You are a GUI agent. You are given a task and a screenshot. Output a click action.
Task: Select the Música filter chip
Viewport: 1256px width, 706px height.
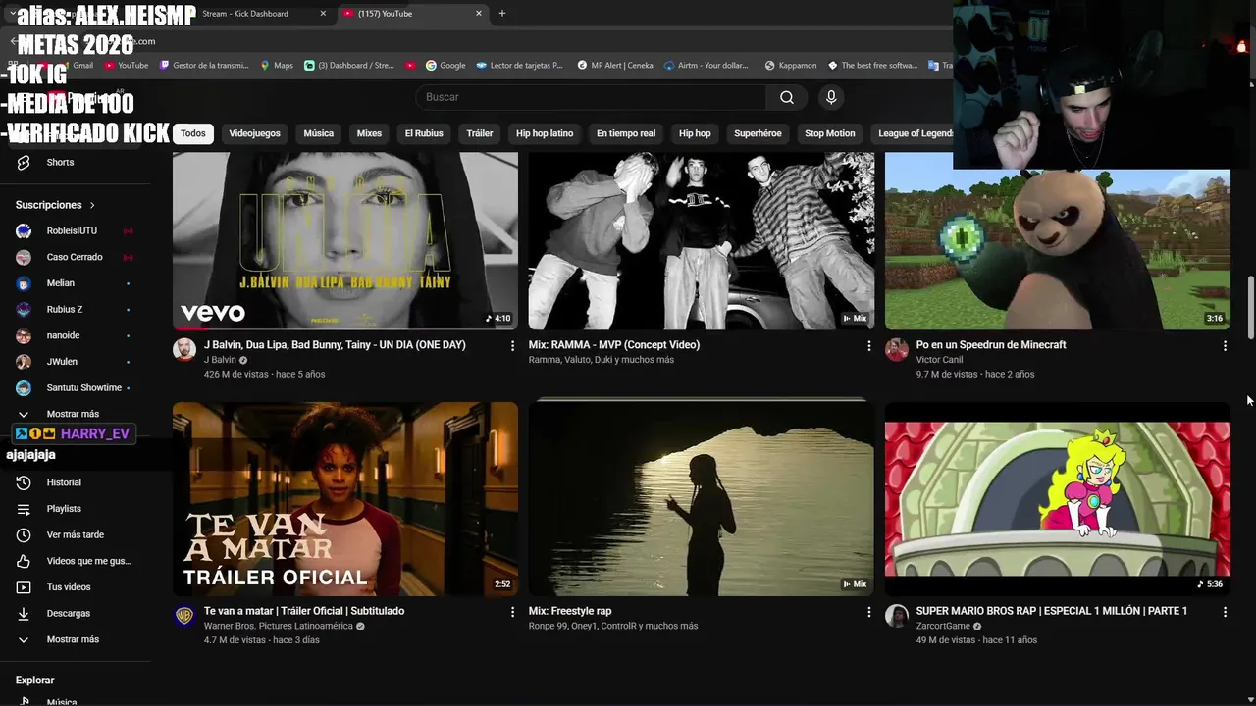point(318,133)
